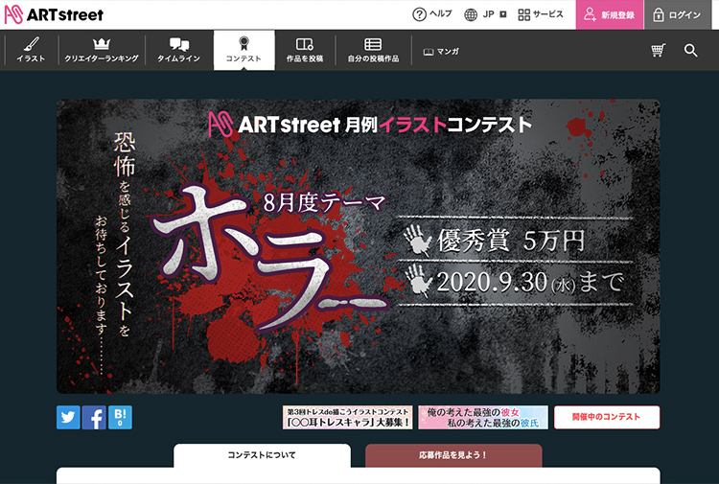719x484 pixels.
Task: Switch to 応募作品を見よう! tab
Action: (x=453, y=455)
